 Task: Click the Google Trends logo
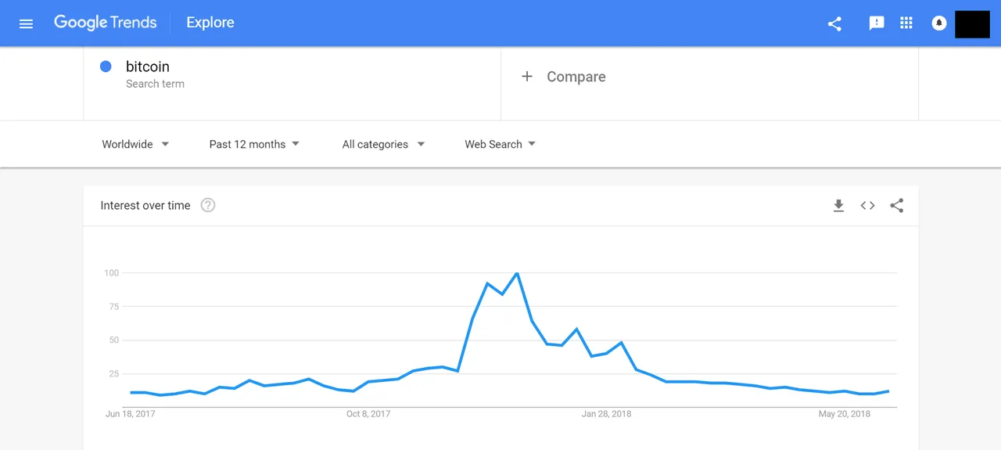pos(106,23)
